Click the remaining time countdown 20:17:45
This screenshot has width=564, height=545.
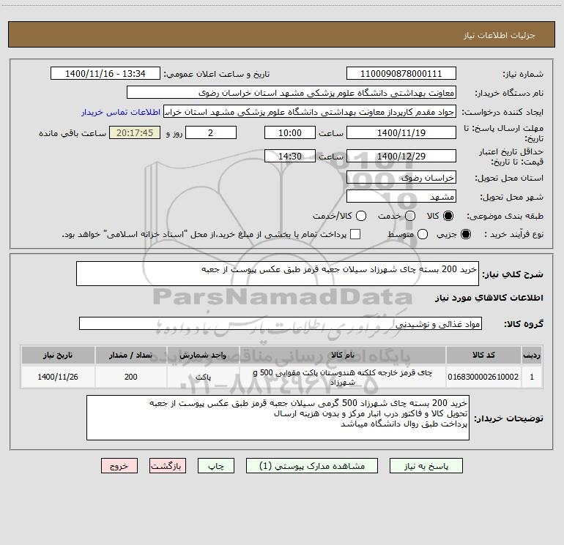(x=135, y=133)
